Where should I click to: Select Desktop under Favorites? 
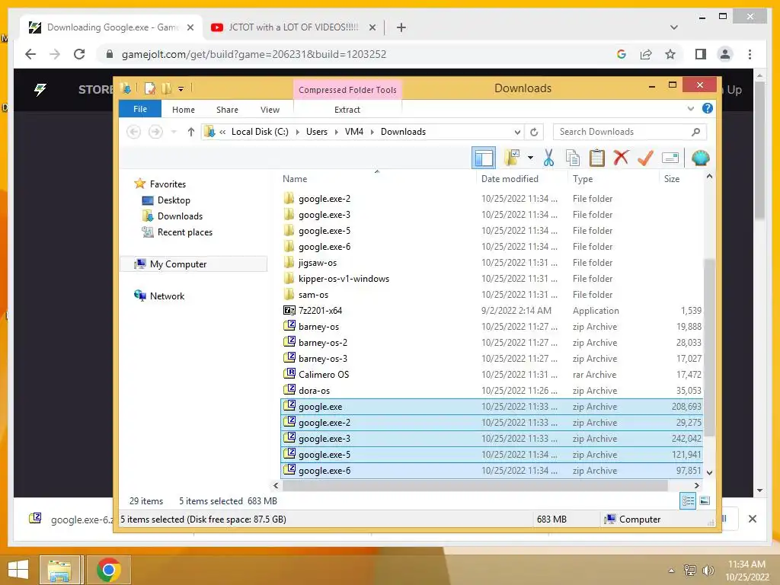[x=174, y=200]
